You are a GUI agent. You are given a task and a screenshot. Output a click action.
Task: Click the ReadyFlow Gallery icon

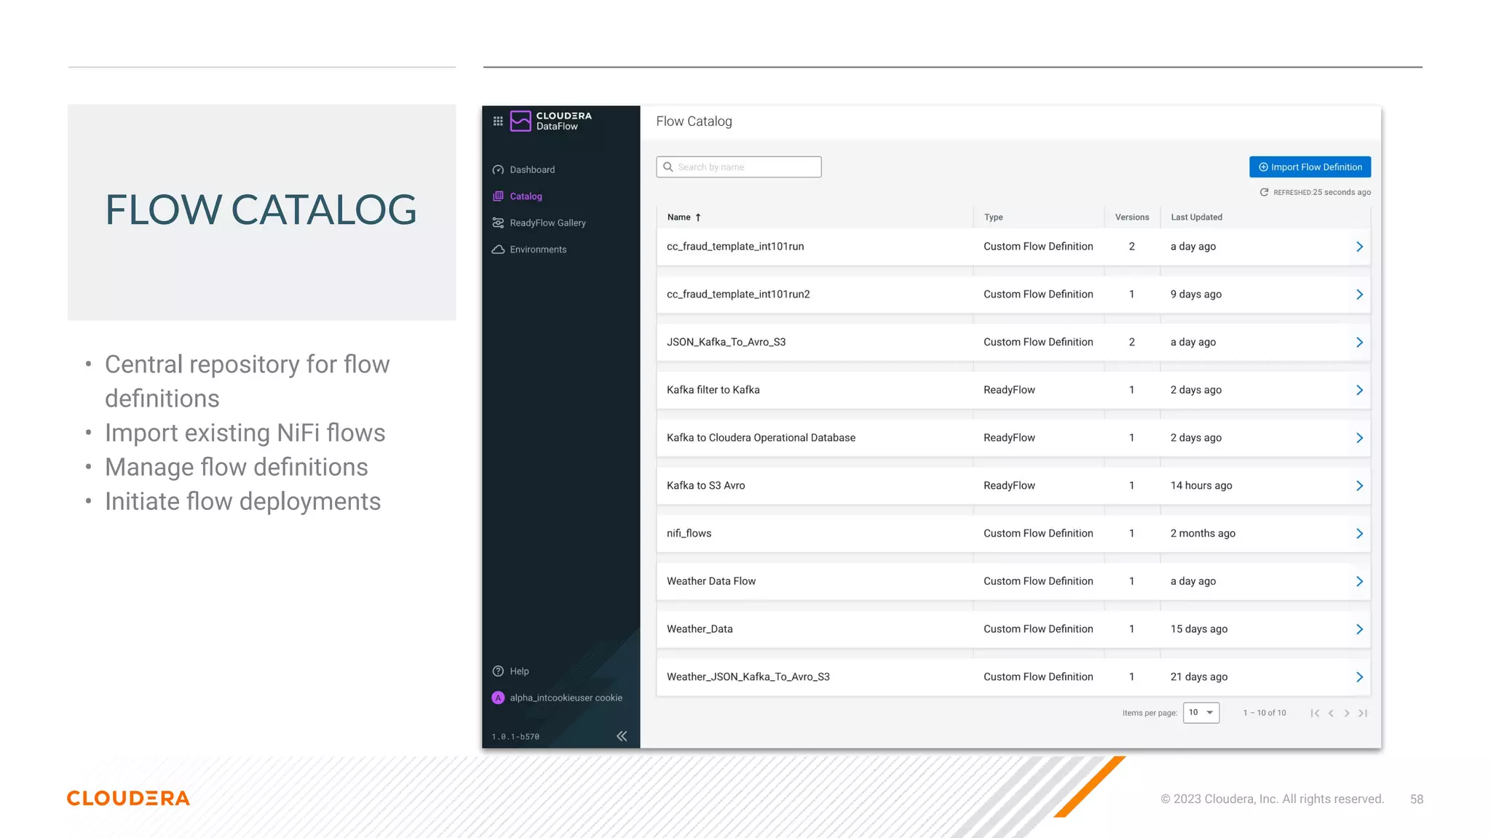(x=498, y=223)
